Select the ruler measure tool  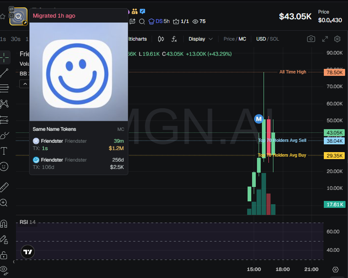click(4, 187)
